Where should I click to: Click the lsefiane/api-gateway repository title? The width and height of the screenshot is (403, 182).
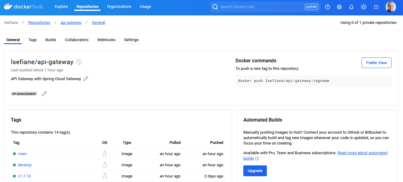42,62
